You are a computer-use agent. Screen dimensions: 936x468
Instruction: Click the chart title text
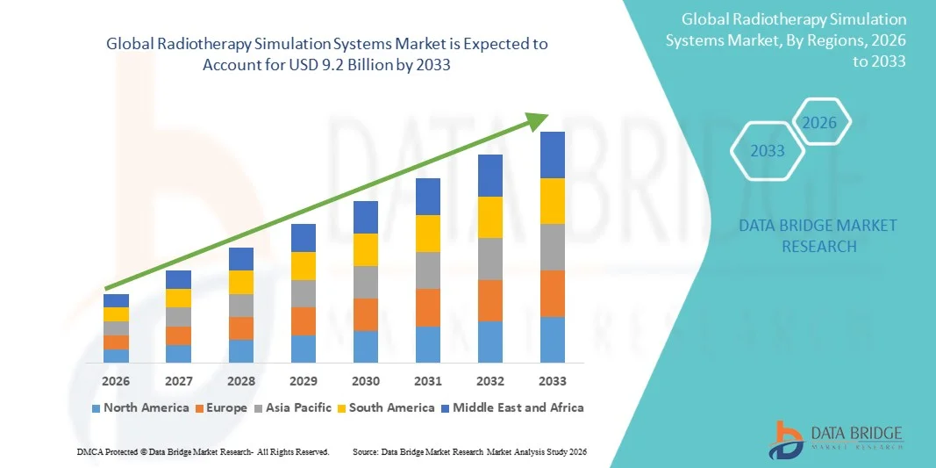pyautogui.click(x=326, y=54)
